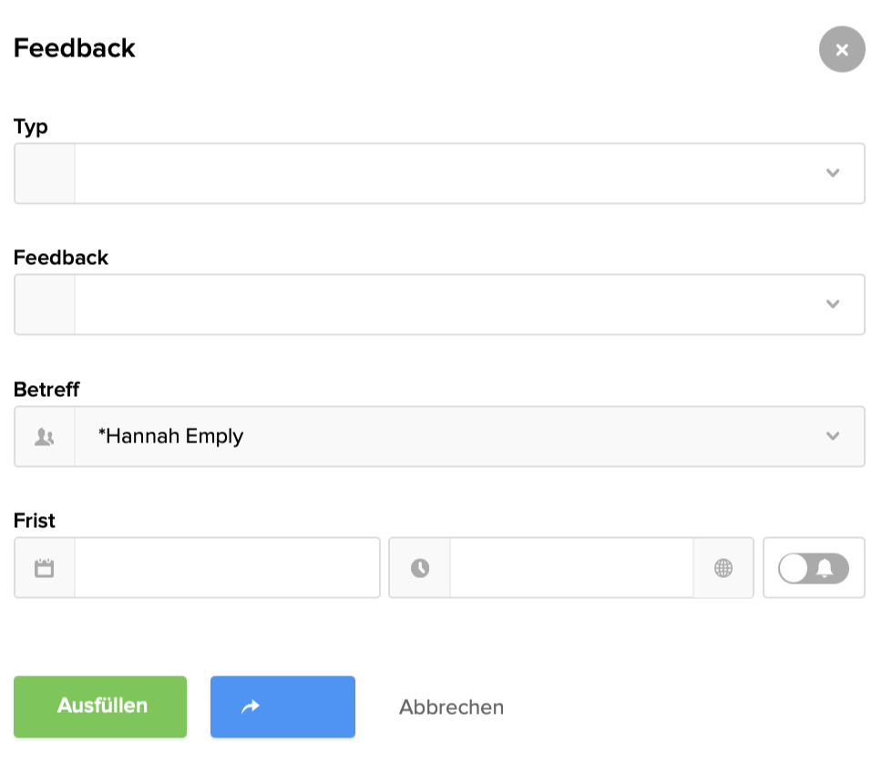This screenshot has height=772, width=882.
Task: Click the people icon in Betreff field
Action: (44, 437)
